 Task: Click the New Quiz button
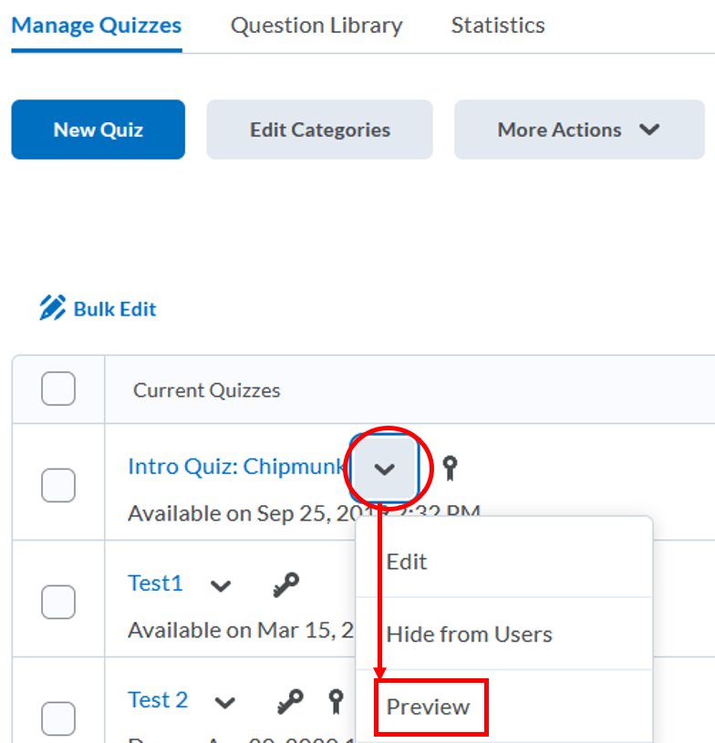(98, 129)
